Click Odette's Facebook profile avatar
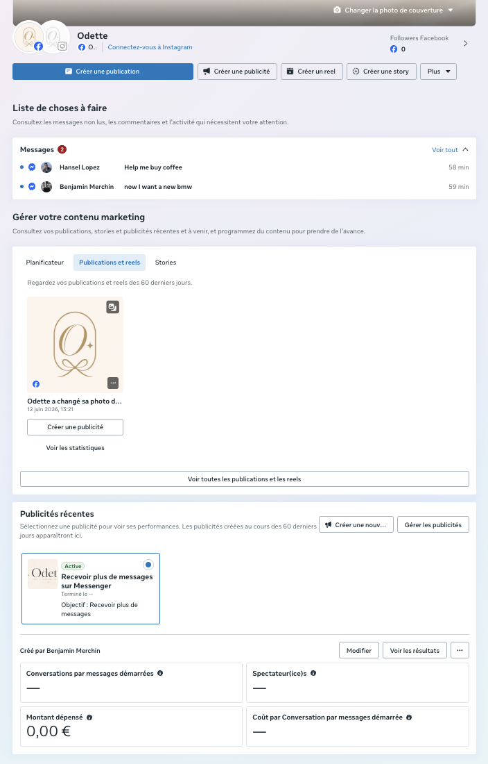This screenshot has height=764, width=488. click(28, 37)
